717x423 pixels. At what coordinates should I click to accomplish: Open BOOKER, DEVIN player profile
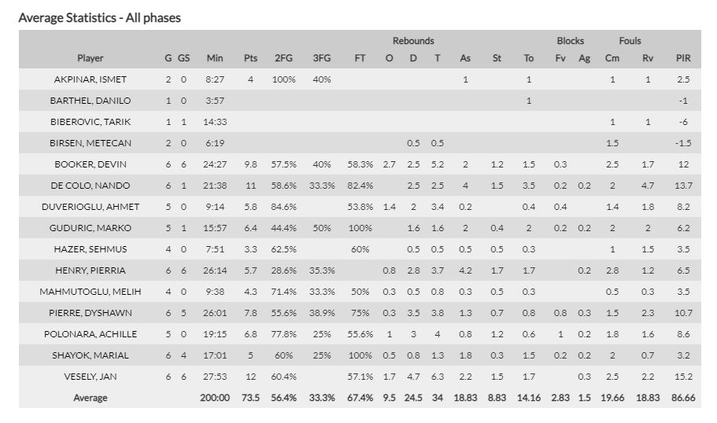coord(91,164)
